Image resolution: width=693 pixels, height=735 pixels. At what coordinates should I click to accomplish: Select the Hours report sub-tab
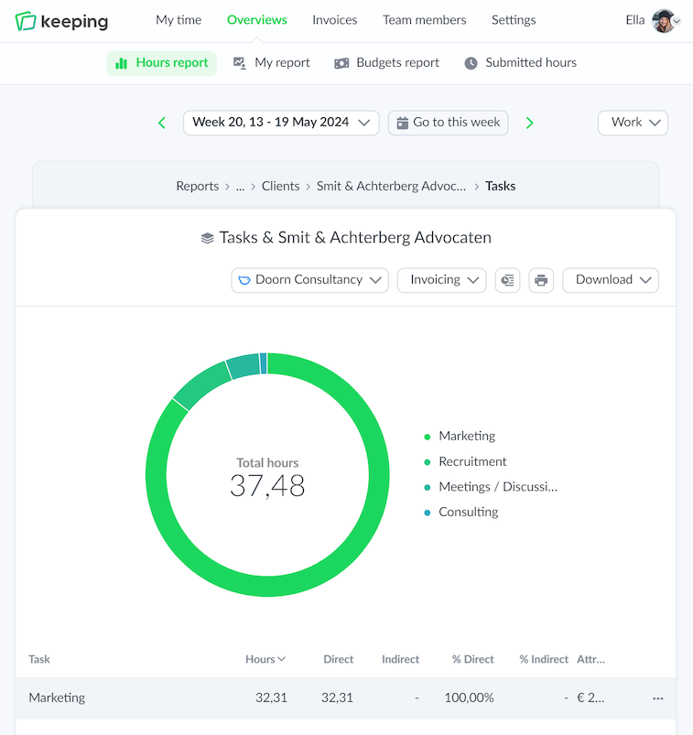pos(162,63)
